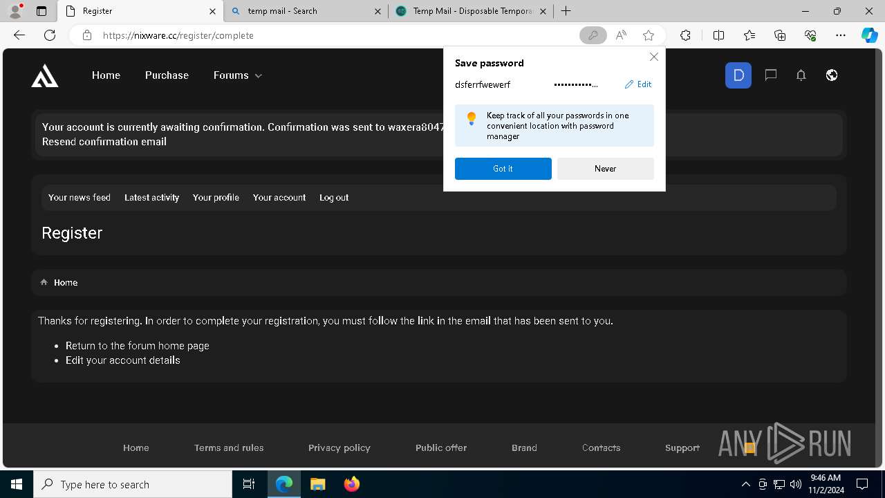885x498 pixels.
Task: Open Your news feed
Action: (x=80, y=198)
